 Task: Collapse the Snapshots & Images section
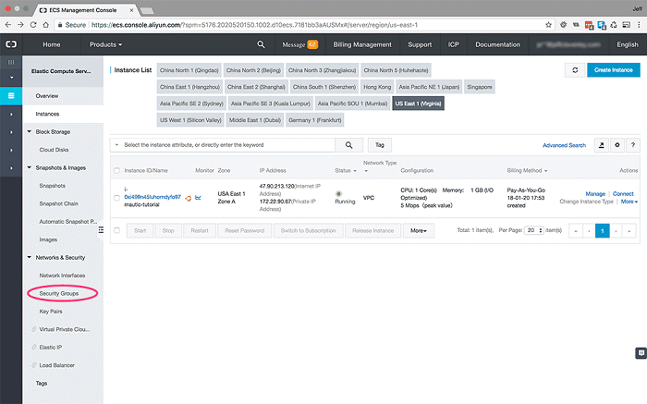[30, 167]
